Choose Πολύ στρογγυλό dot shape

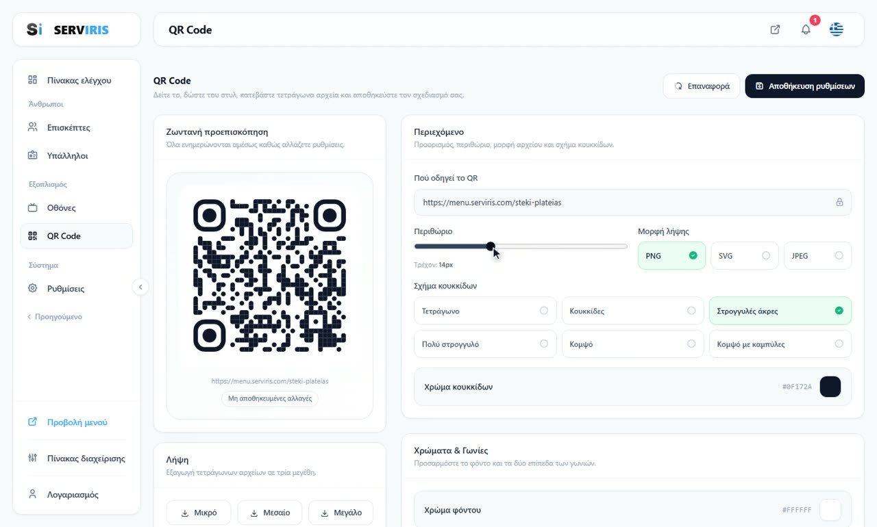[485, 344]
